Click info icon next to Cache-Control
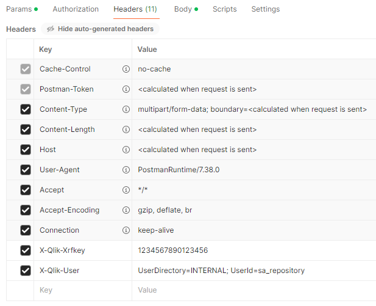This screenshot has width=376, height=306. coord(126,69)
